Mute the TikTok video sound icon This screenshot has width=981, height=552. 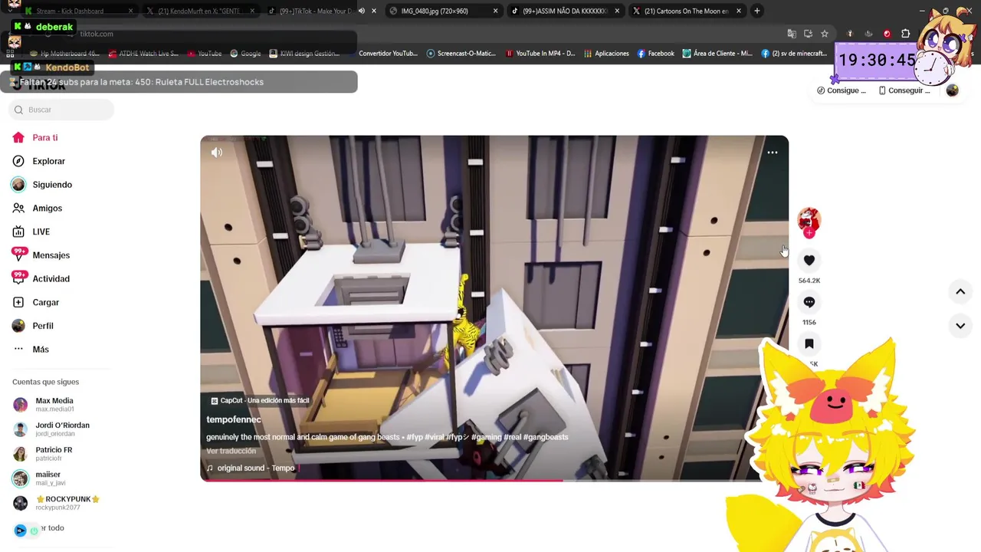[217, 153]
